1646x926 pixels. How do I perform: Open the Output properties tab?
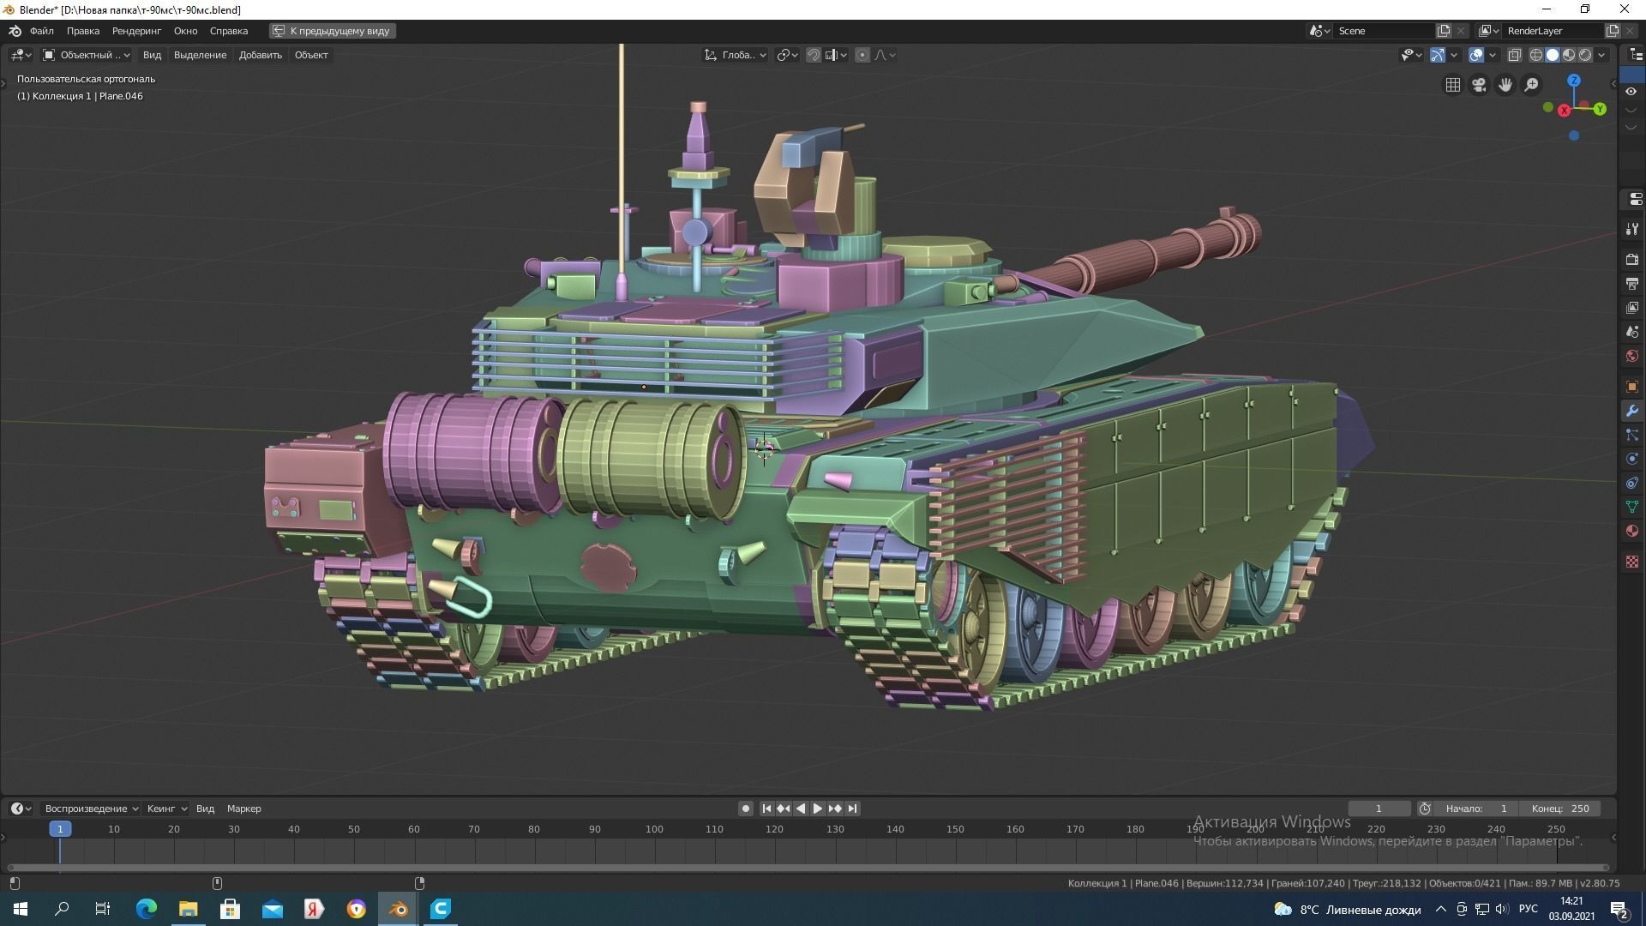(x=1631, y=283)
